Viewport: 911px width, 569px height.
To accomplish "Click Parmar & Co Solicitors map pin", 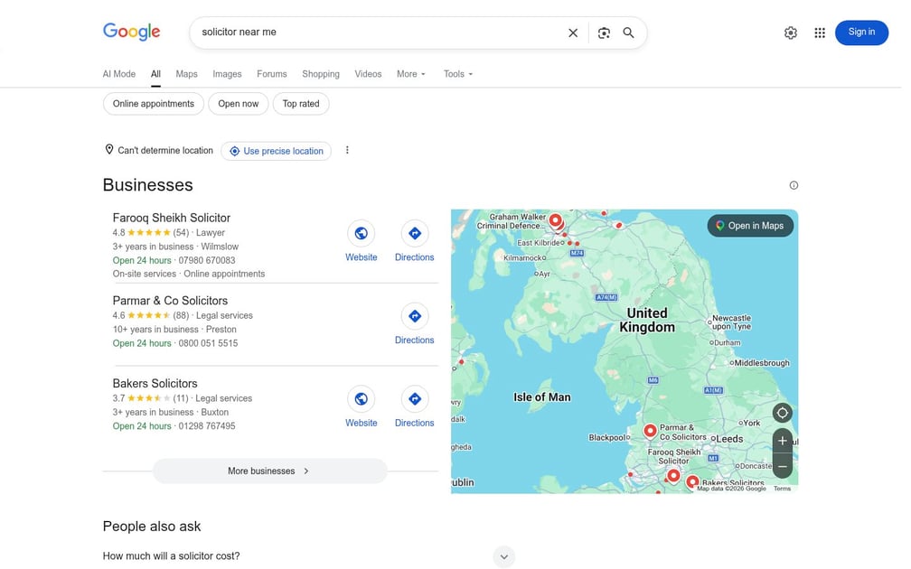I will pos(650,431).
